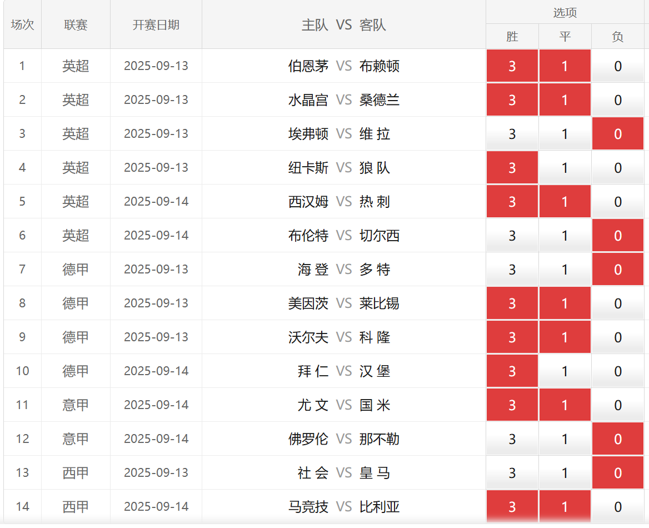The image size is (649, 528).
Task: Toggle win option 3 for 尤文 VS 国米
Action: coord(512,405)
